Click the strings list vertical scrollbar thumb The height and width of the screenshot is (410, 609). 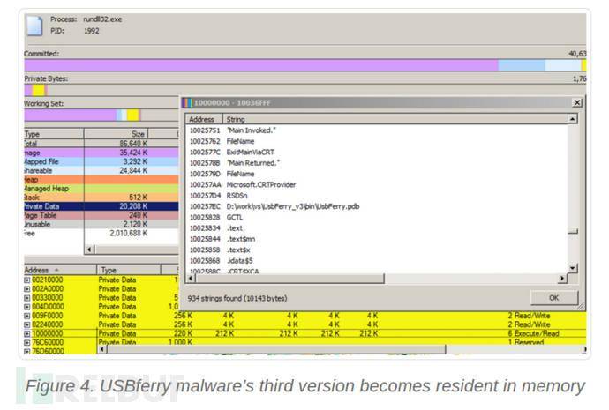pos(573,232)
